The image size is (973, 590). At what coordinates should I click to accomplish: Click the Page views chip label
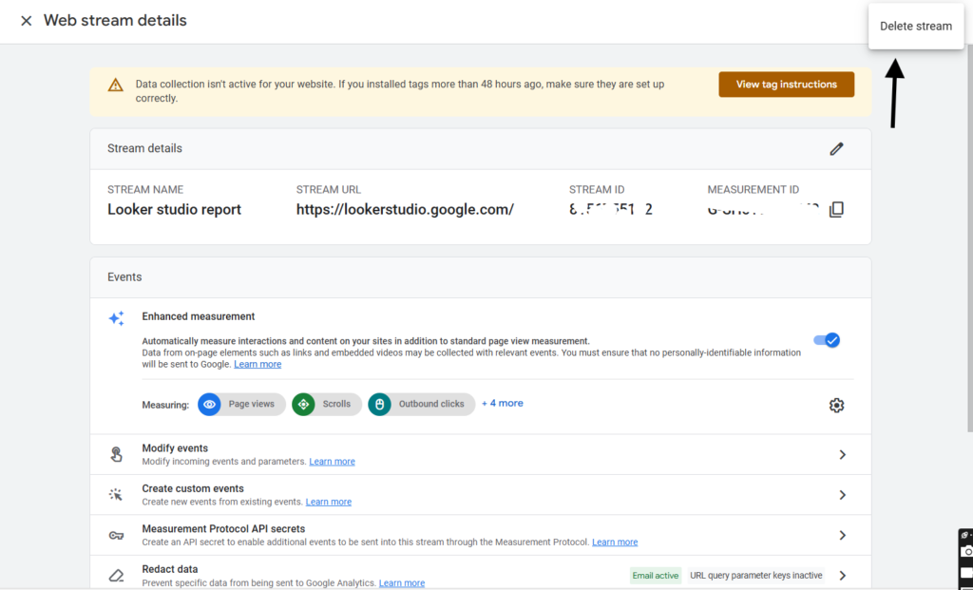tap(251, 404)
